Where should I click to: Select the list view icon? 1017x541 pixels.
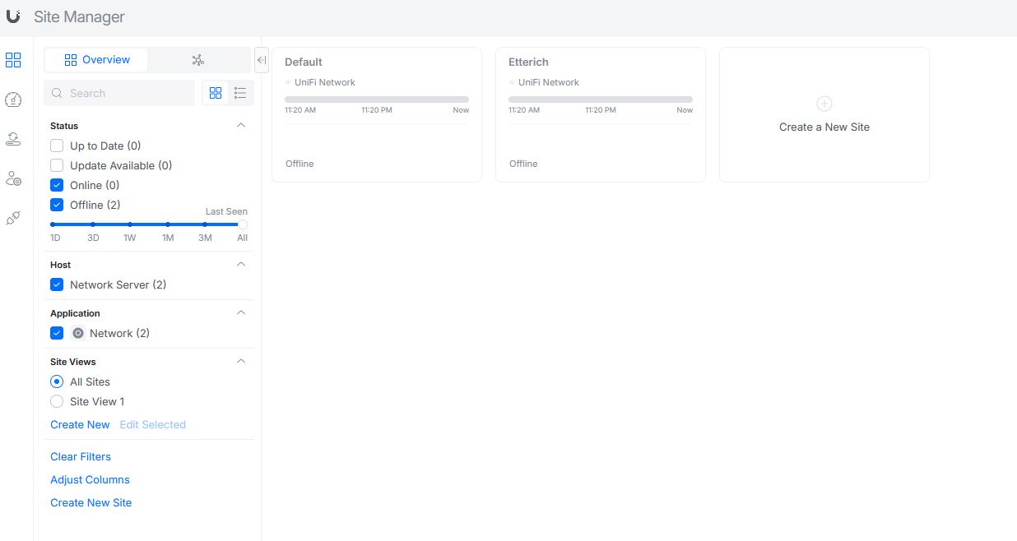(x=240, y=93)
